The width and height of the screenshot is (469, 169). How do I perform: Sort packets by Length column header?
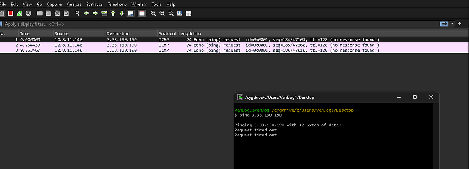click(185, 33)
